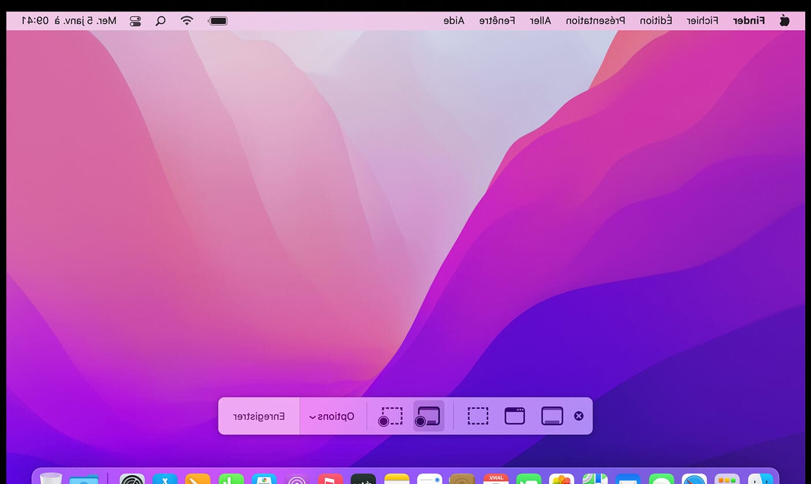811x484 pixels.
Task: Open Podcasts from the Dock
Action: point(297,479)
